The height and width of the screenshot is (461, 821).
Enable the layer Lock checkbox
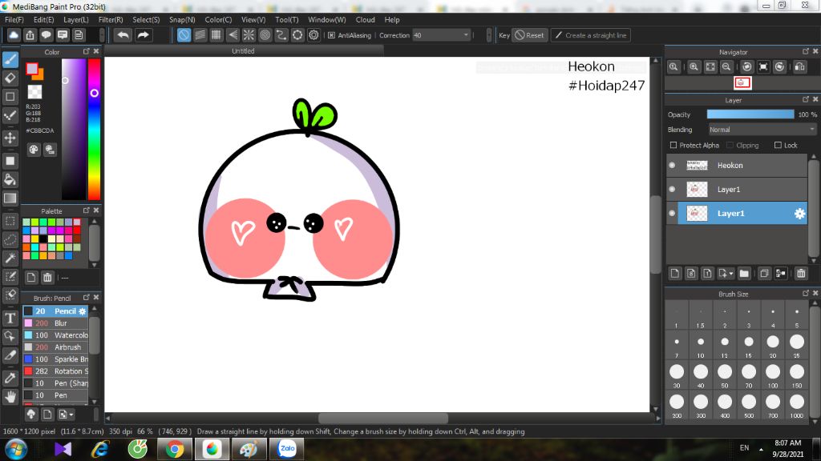[778, 146]
